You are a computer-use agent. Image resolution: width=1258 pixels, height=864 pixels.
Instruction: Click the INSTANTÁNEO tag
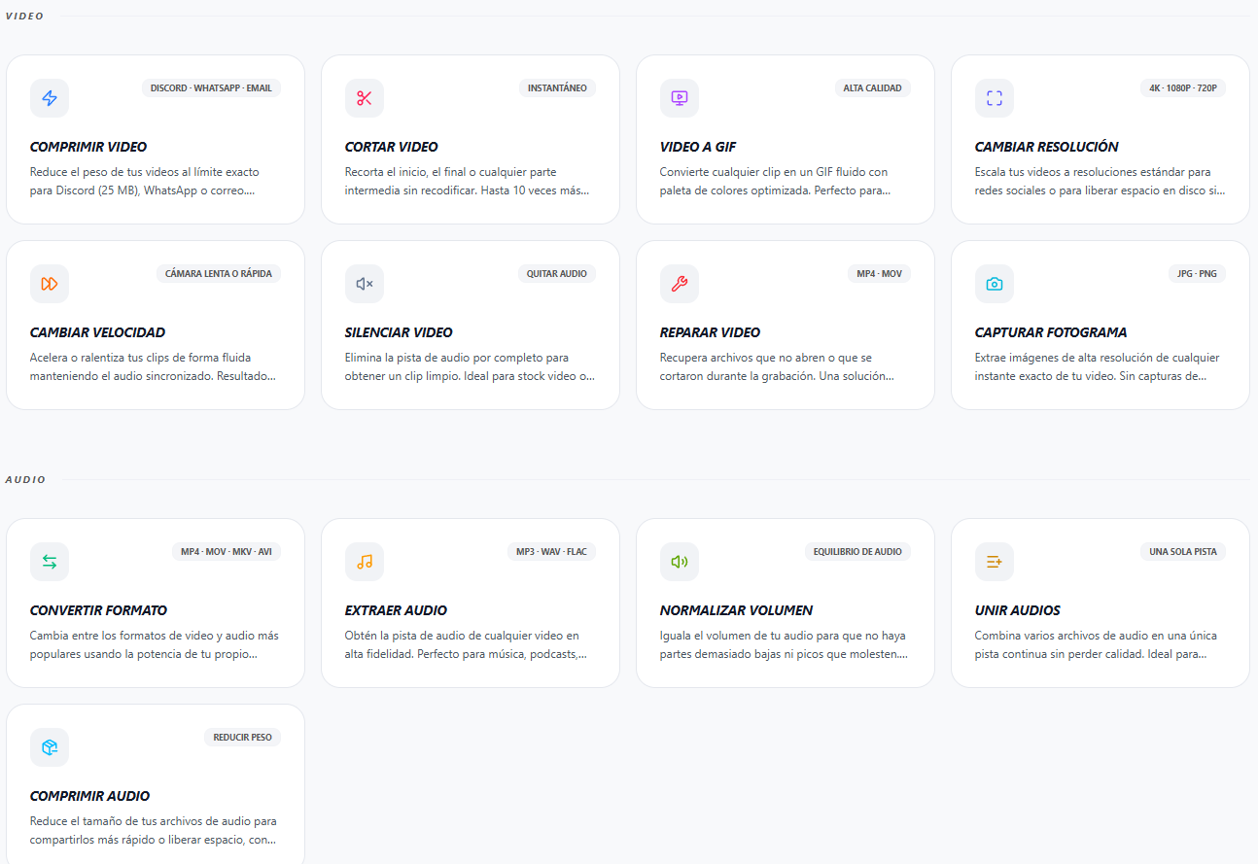557,88
